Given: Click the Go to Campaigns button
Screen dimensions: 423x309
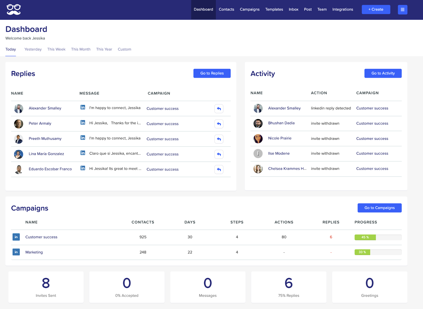Looking at the screenshot, I should 379,208.
